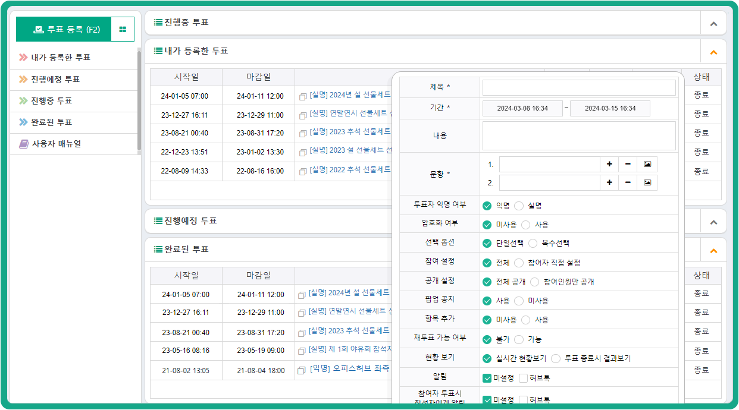Open 내가 등록한 투표 in the sidebar
Image resolution: width=739 pixels, height=410 pixels.
click(x=61, y=58)
